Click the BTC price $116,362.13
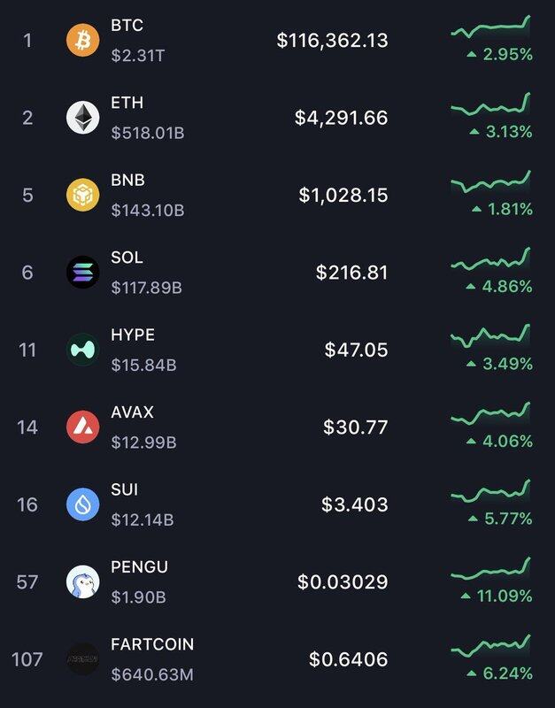 click(332, 41)
